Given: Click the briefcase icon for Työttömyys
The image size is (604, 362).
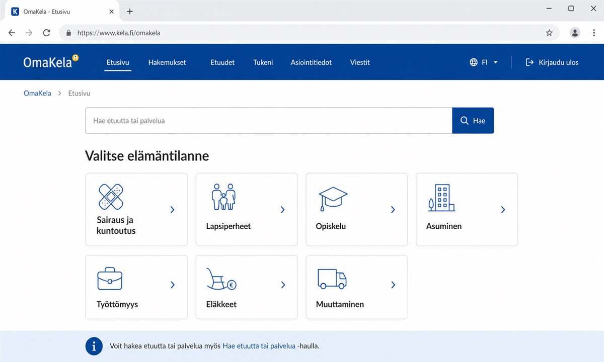Looking at the screenshot, I should pos(110,279).
